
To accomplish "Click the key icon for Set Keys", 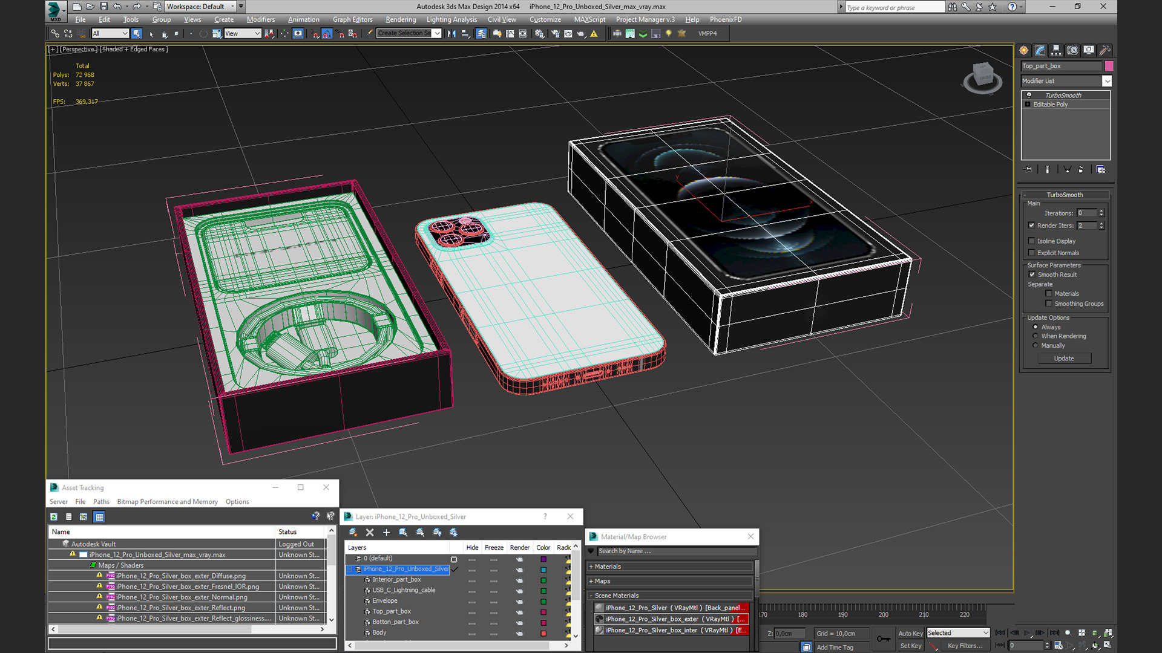I will tap(884, 639).
